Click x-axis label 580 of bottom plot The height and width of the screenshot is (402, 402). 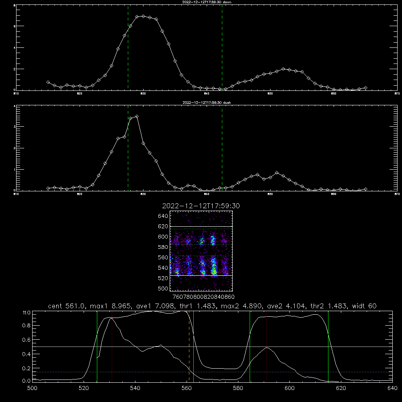pyautogui.click(x=238, y=388)
